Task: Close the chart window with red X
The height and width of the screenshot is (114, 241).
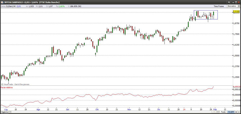Action: tap(238, 2)
